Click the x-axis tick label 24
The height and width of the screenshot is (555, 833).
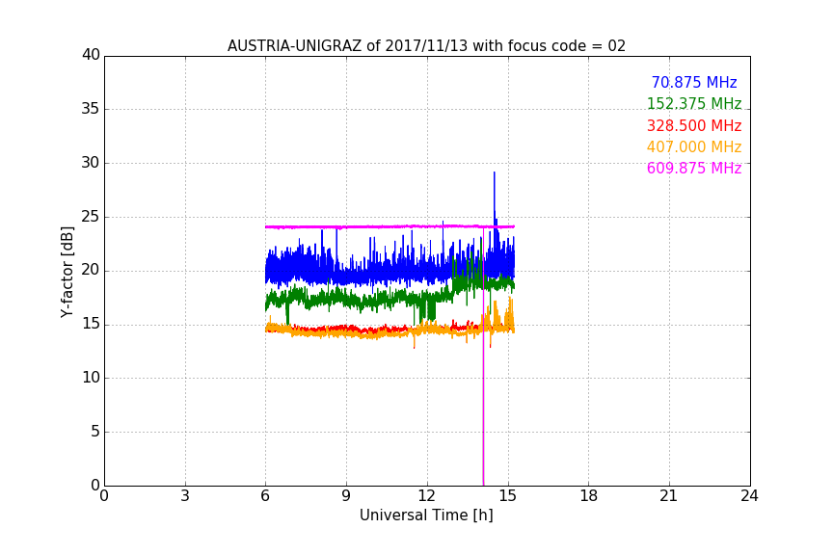749,496
